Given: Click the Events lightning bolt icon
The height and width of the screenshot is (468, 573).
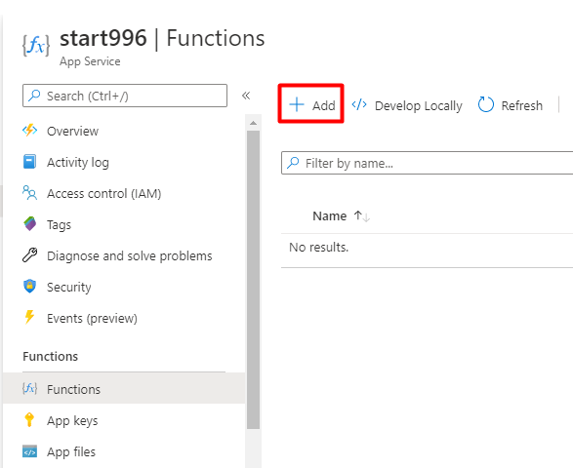Looking at the screenshot, I should click(x=29, y=317).
